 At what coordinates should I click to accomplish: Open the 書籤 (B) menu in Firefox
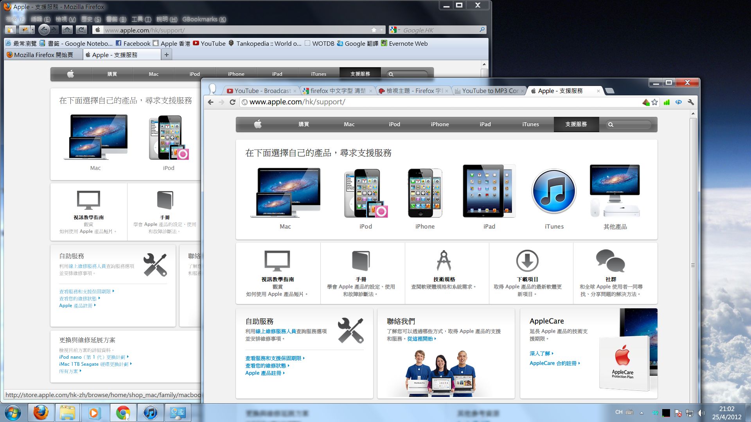(x=116, y=19)
